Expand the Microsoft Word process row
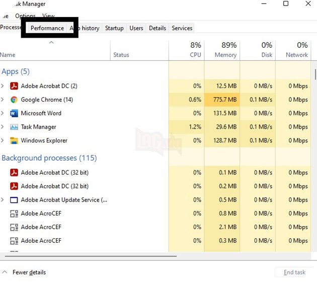Screen dimensions: 317x284 (2, 113)
